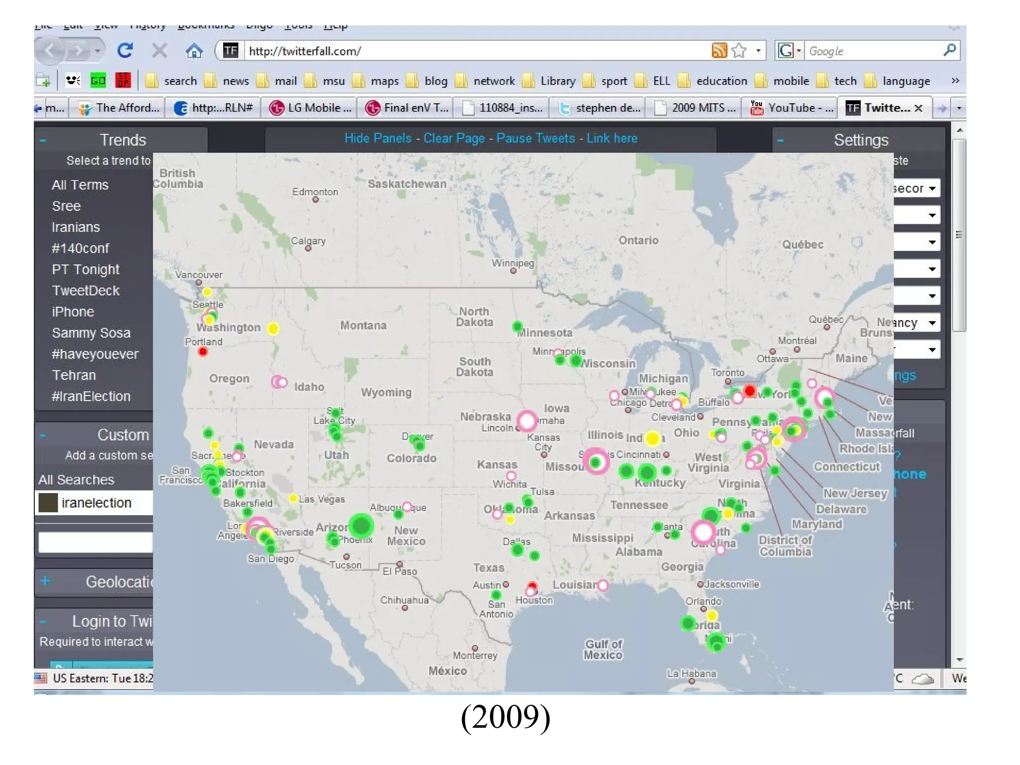The width and height of the screenshot is (1020, 765).
Task: Bookmark page with the star icon
Action: tap(740, 51)
